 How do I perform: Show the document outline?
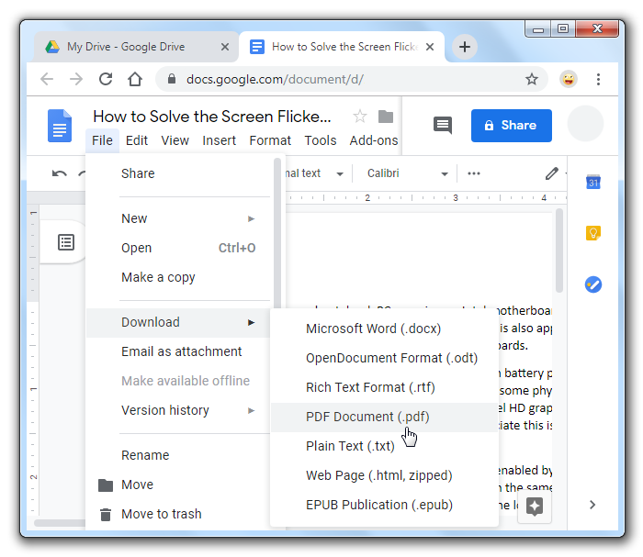pyautogui.click(x=66, y=242)
